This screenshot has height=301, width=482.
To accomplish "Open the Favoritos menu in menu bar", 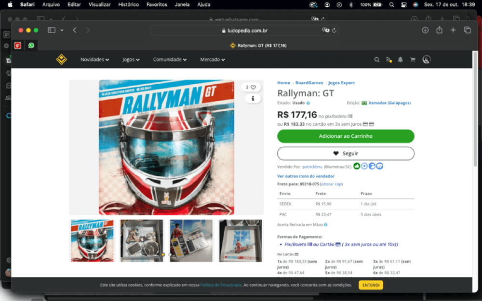I will coord(157,4).
